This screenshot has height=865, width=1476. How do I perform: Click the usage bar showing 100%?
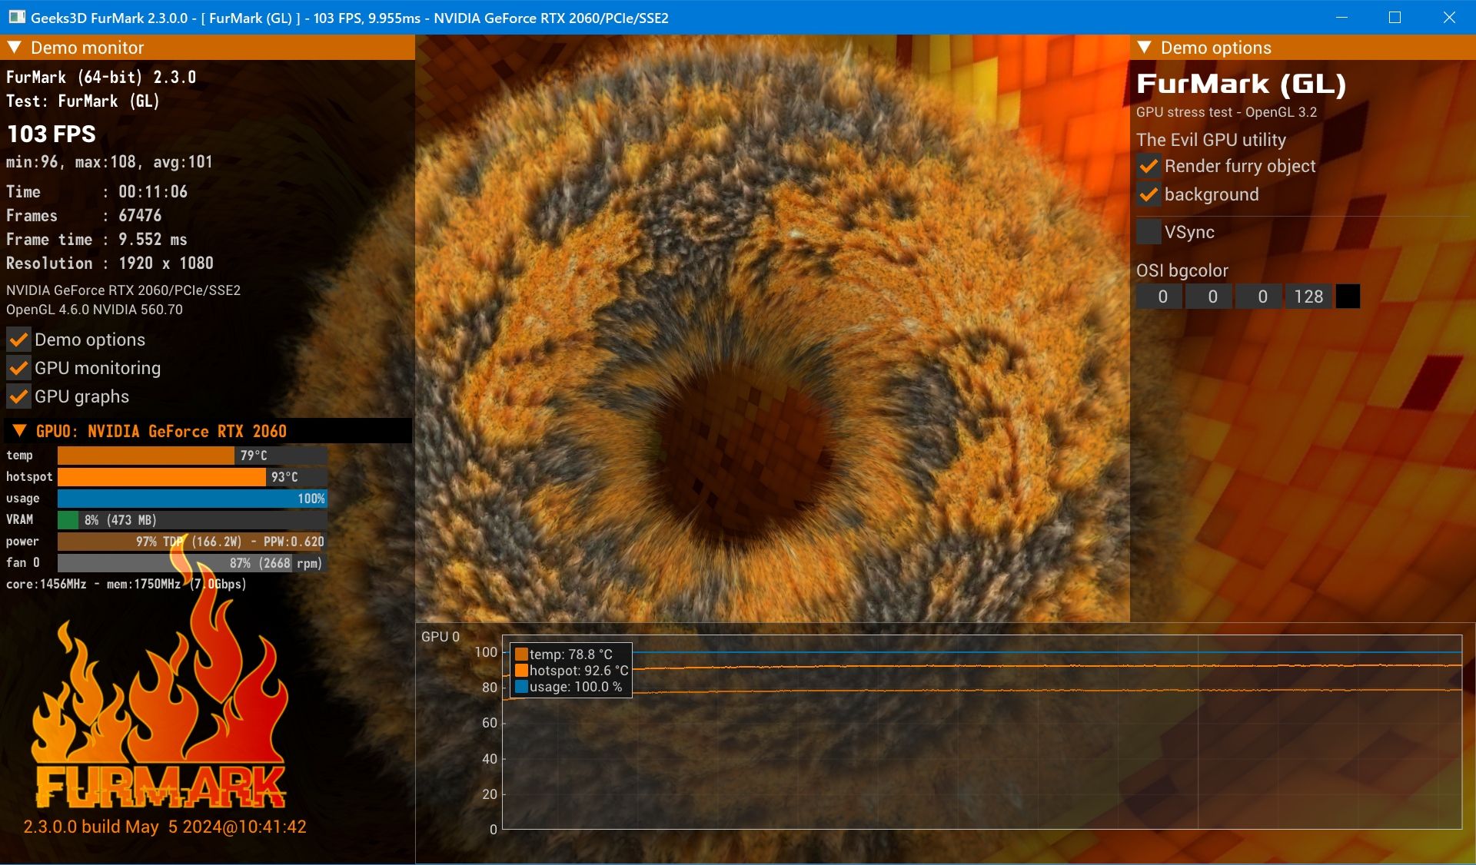[192, 499]
